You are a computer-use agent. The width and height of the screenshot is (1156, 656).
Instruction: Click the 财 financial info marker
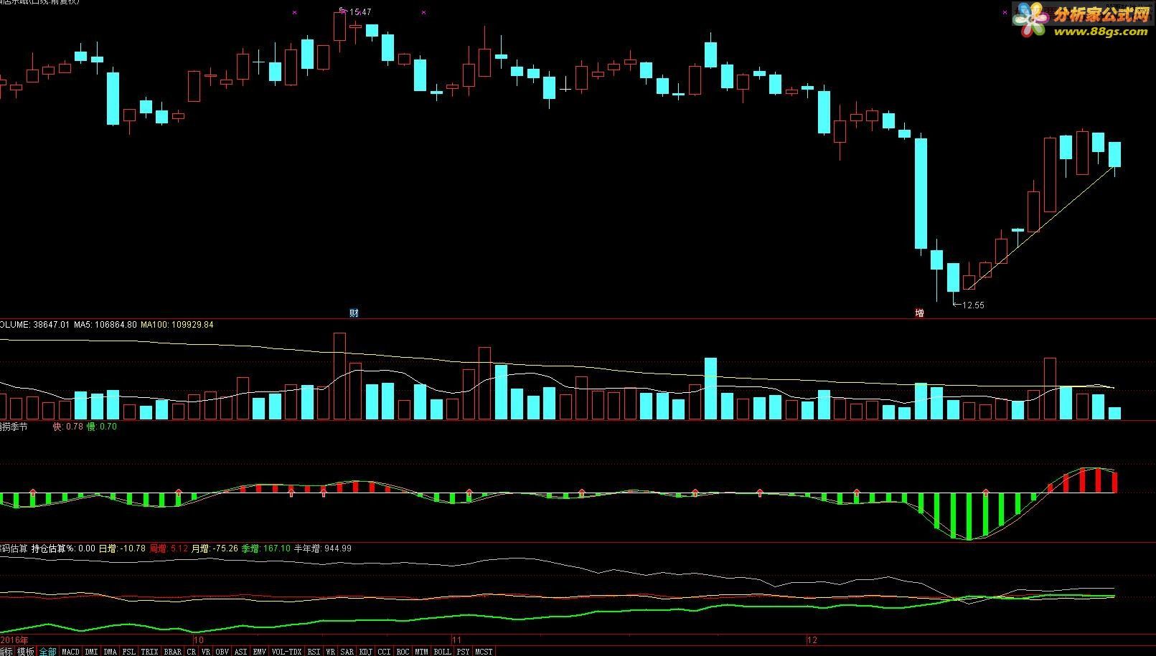pos(354,313)
